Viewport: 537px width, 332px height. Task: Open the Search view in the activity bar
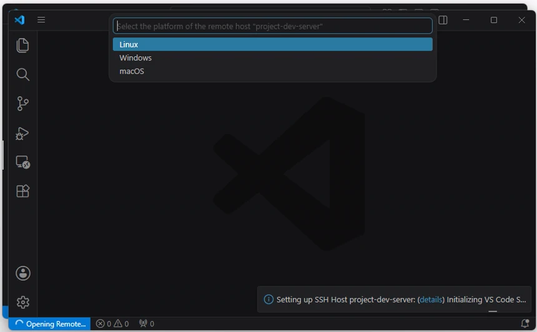(22, 74)
